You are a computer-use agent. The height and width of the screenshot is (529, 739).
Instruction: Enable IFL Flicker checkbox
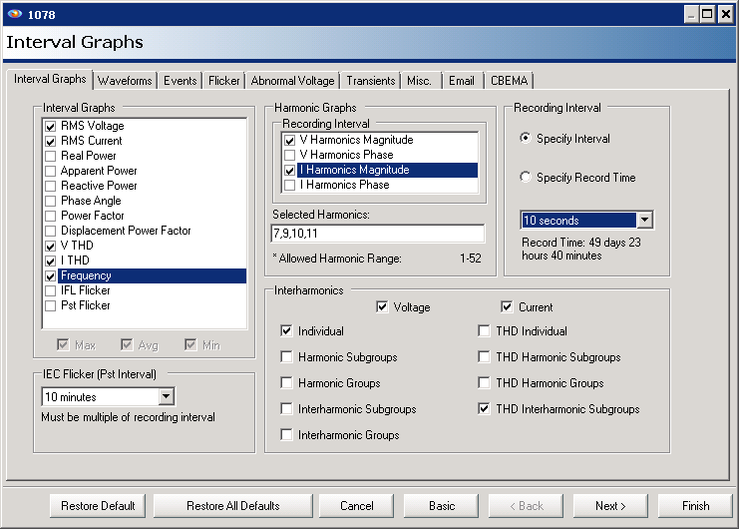[x=51, y=290]
